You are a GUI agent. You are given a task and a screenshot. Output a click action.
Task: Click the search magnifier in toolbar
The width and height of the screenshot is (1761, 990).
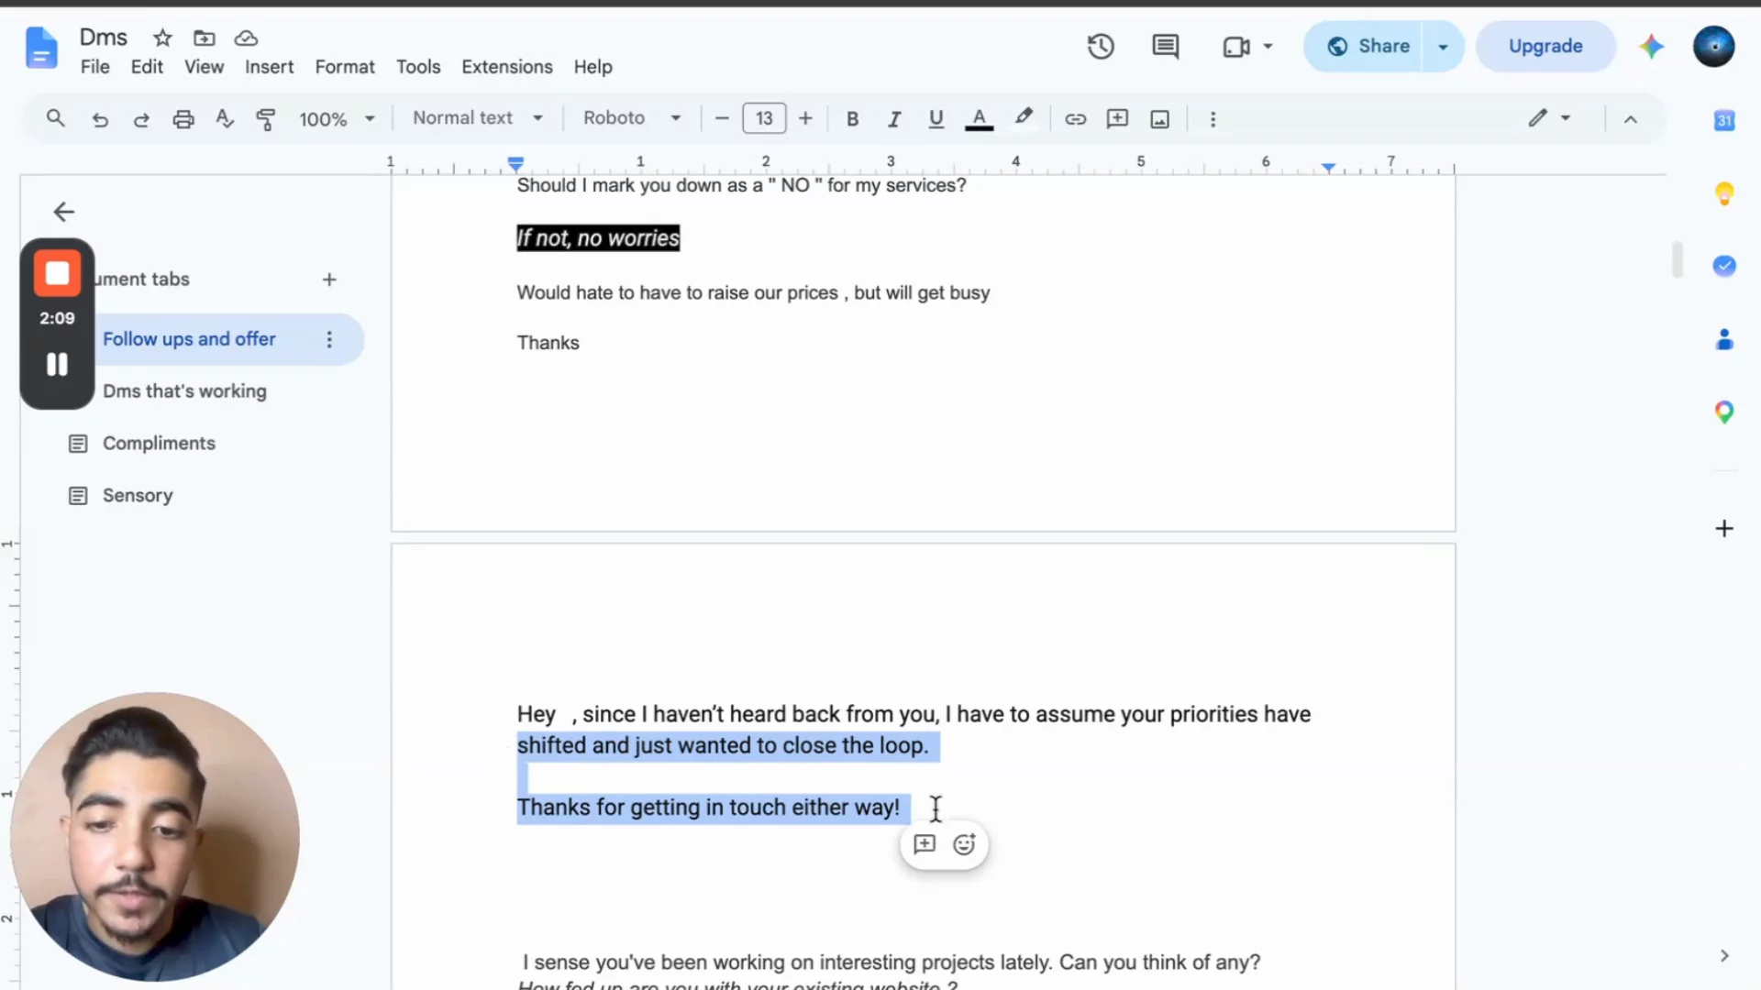(x=56, y=118)
